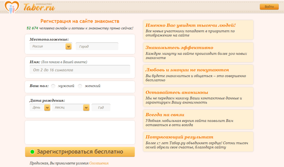Image resolution: width=284 pixels, height=167 pixels.
Task: Click the Tabor.ru знакомства site title text
Action: click(x=39, y=7)
